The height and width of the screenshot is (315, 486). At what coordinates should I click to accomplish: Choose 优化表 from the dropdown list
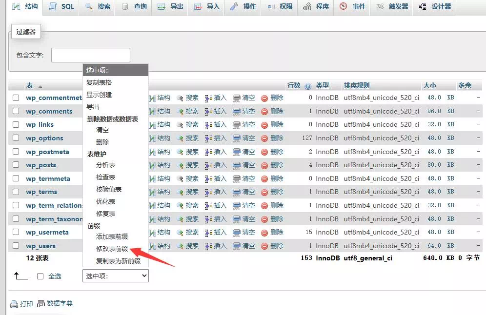point(116,201)
